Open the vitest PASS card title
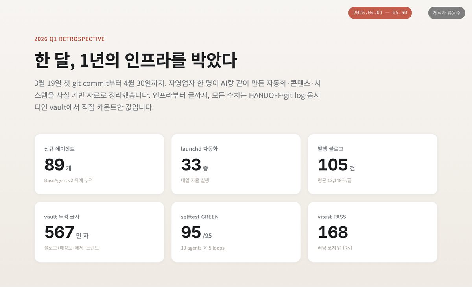The width and height of the screenshot is (472, 287). 332,217
